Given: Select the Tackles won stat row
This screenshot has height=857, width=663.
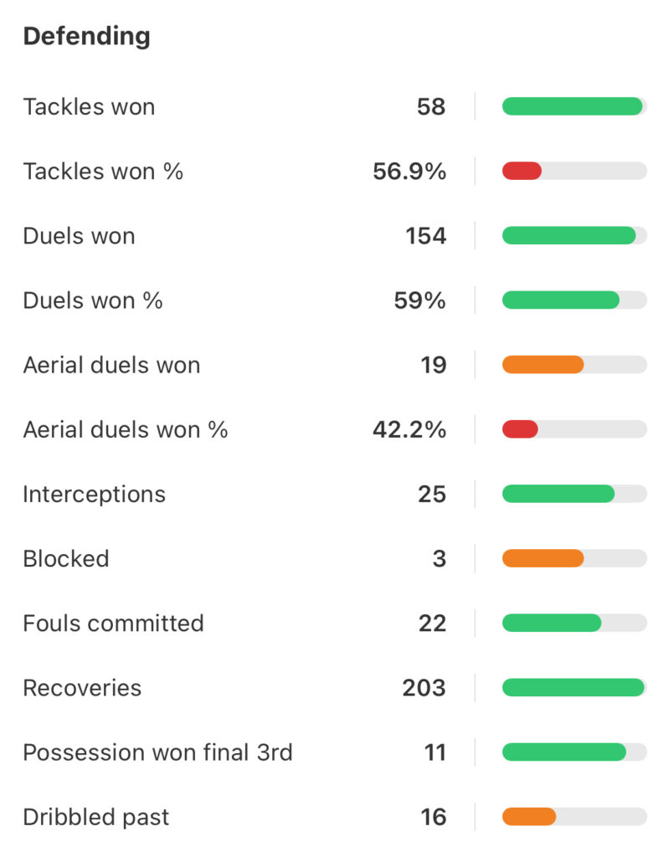Looking at the screenshot, I should (335, 106).
